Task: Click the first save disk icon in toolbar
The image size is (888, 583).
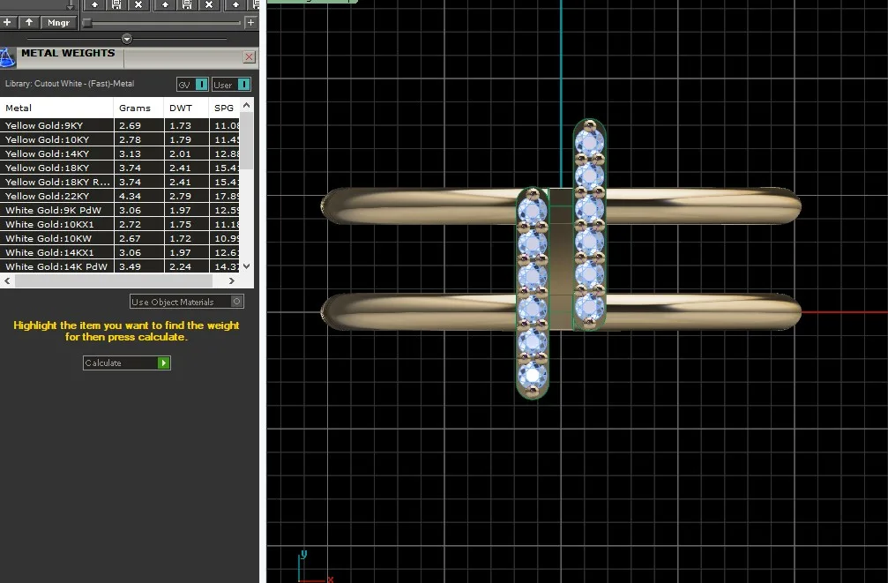Action: [116, 5]
